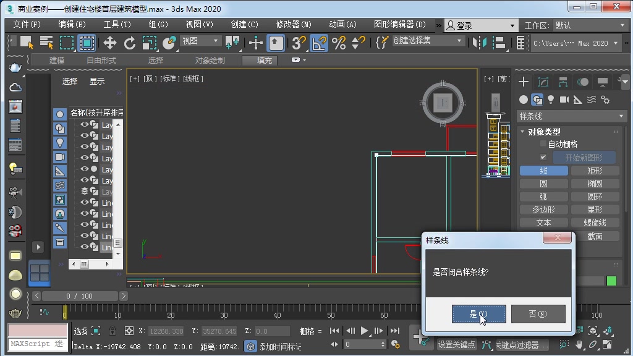
Task: Open the Modify command panel icon
Action: point(542,81)
